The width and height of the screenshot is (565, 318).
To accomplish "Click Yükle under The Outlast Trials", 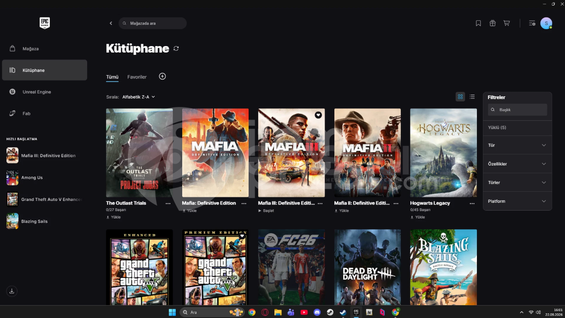I will [113, 217].
